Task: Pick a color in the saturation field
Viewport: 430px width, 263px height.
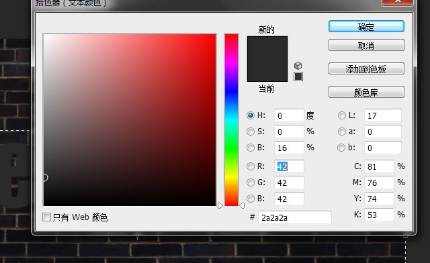Action: pos(130,119)
